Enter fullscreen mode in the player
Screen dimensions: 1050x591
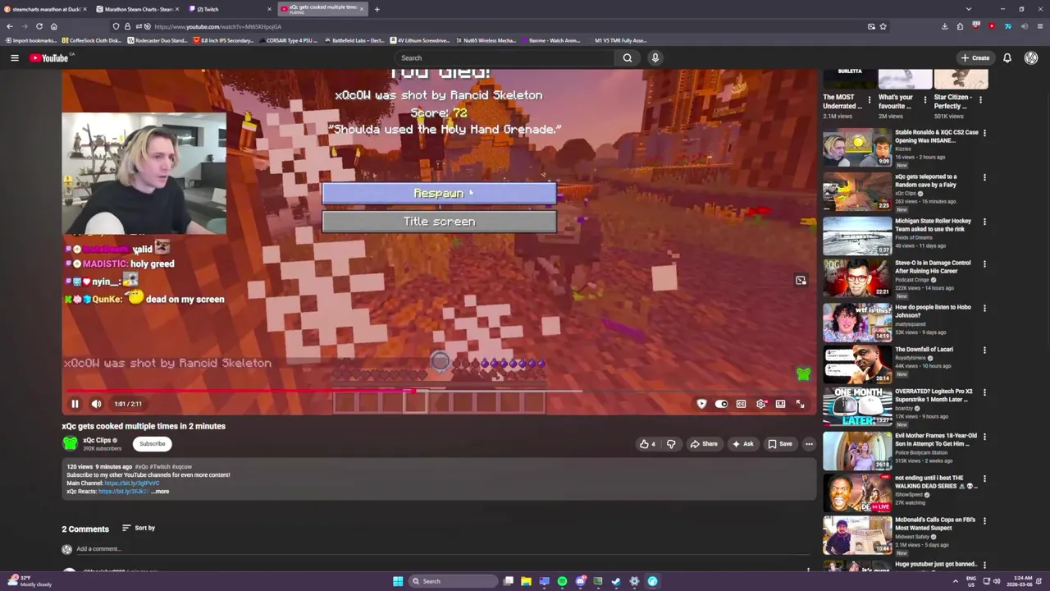coord(801,404)
